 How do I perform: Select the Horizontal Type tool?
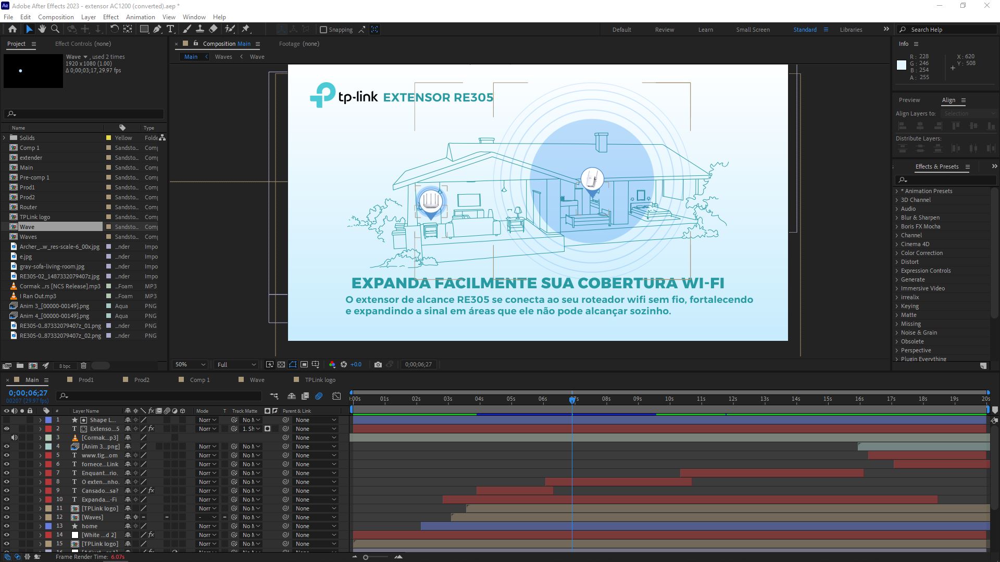(170, 29)
